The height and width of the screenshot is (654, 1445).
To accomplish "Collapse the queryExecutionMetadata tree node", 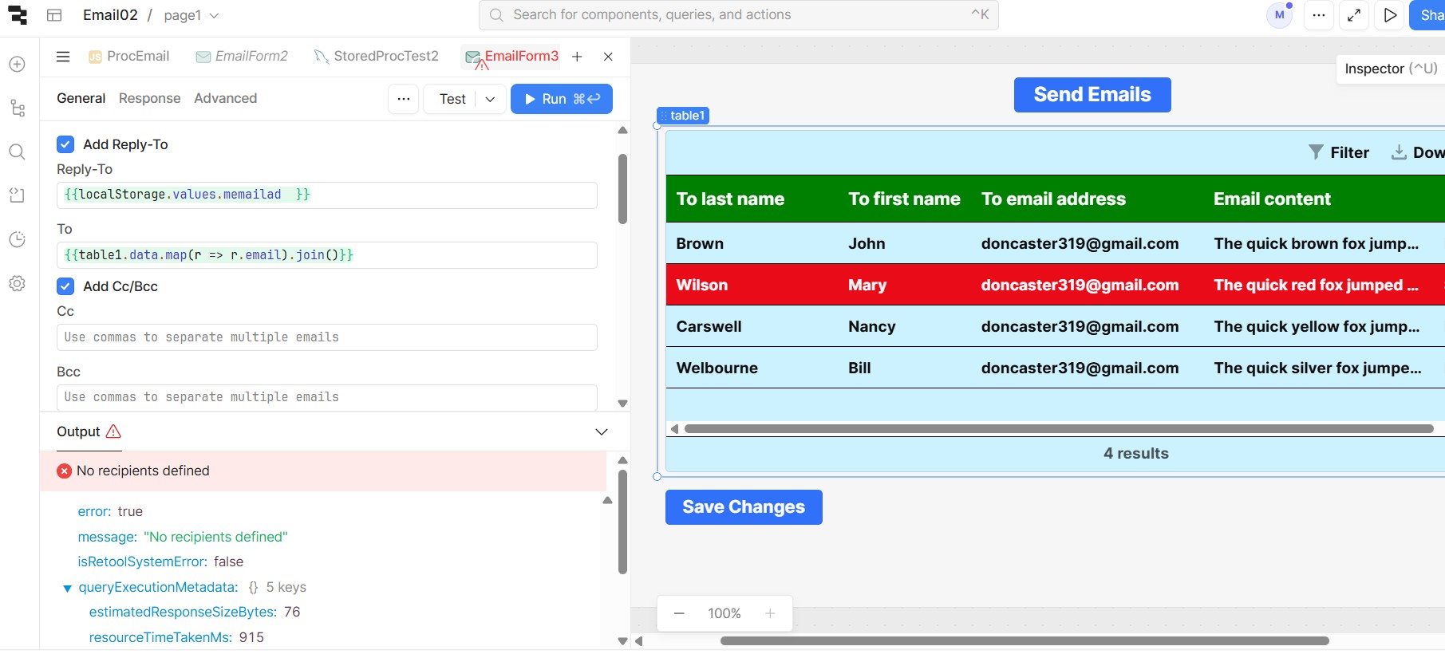I will 67,588.
